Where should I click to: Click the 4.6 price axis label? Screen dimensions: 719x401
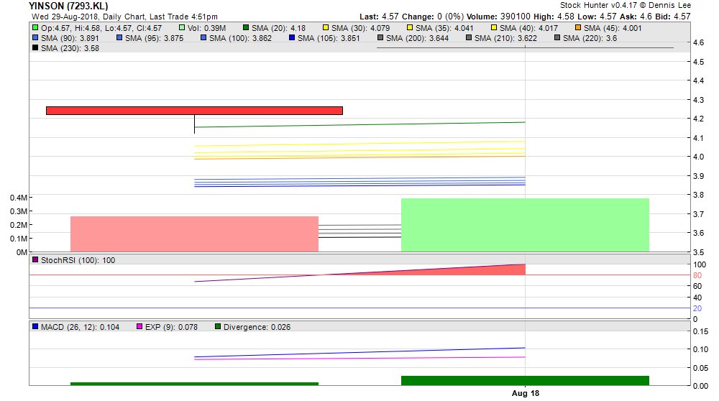coord(698,42)
